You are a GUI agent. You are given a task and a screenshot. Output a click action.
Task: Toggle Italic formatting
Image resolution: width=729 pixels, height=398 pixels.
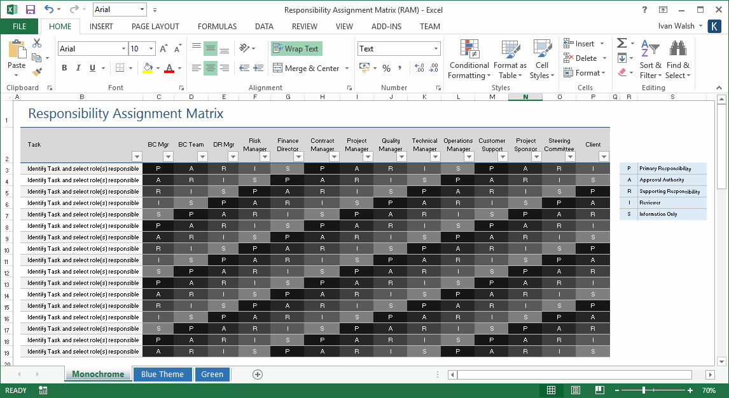tap(78, 68)
